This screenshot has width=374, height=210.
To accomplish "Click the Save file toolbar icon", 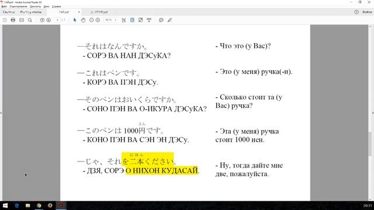I will click(x=5, y=20).
